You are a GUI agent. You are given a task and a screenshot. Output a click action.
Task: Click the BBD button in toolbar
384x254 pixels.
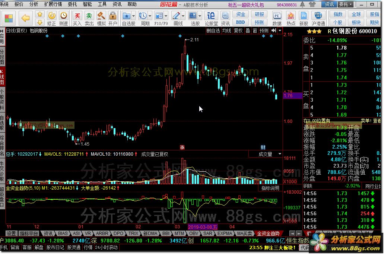tap(241, 22)
